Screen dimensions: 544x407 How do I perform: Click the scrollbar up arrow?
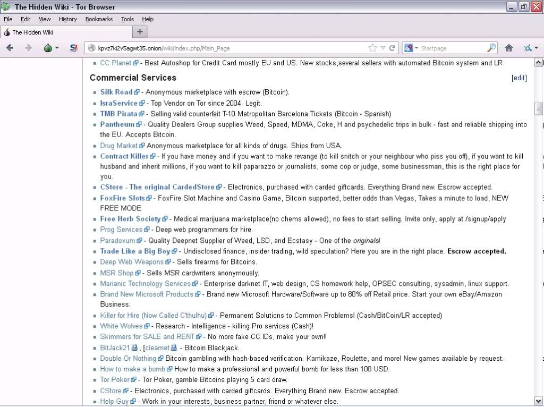coord(539,63)
